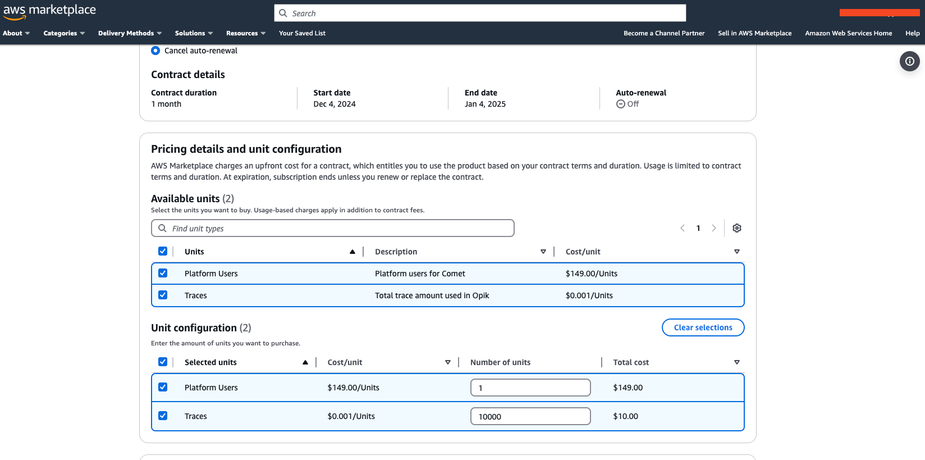This screenshot has height=460, width=925.
Task: Edit Platform Users number of units field
Action: coord(530,388)
